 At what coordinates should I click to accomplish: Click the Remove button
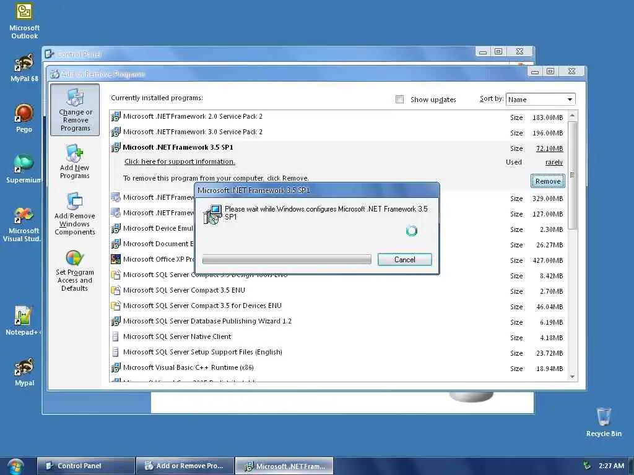547,181
